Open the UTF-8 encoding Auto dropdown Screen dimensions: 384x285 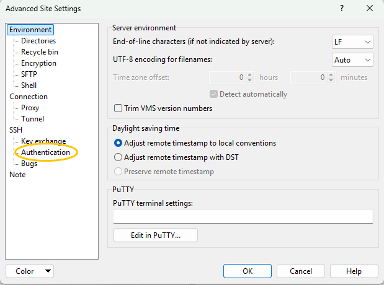coord(352,60)
